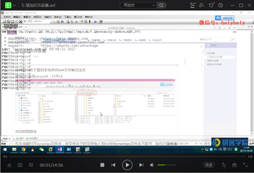The image size is (254, 173).
Task: Stop playback with the square stop button
Action: [x=102, y=165]
